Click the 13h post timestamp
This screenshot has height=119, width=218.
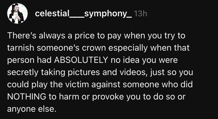pos(141,14)
